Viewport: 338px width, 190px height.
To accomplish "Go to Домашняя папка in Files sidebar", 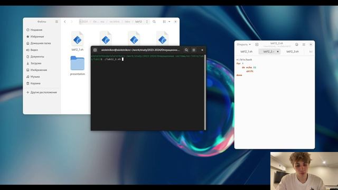I will click(x=39, y=43).
